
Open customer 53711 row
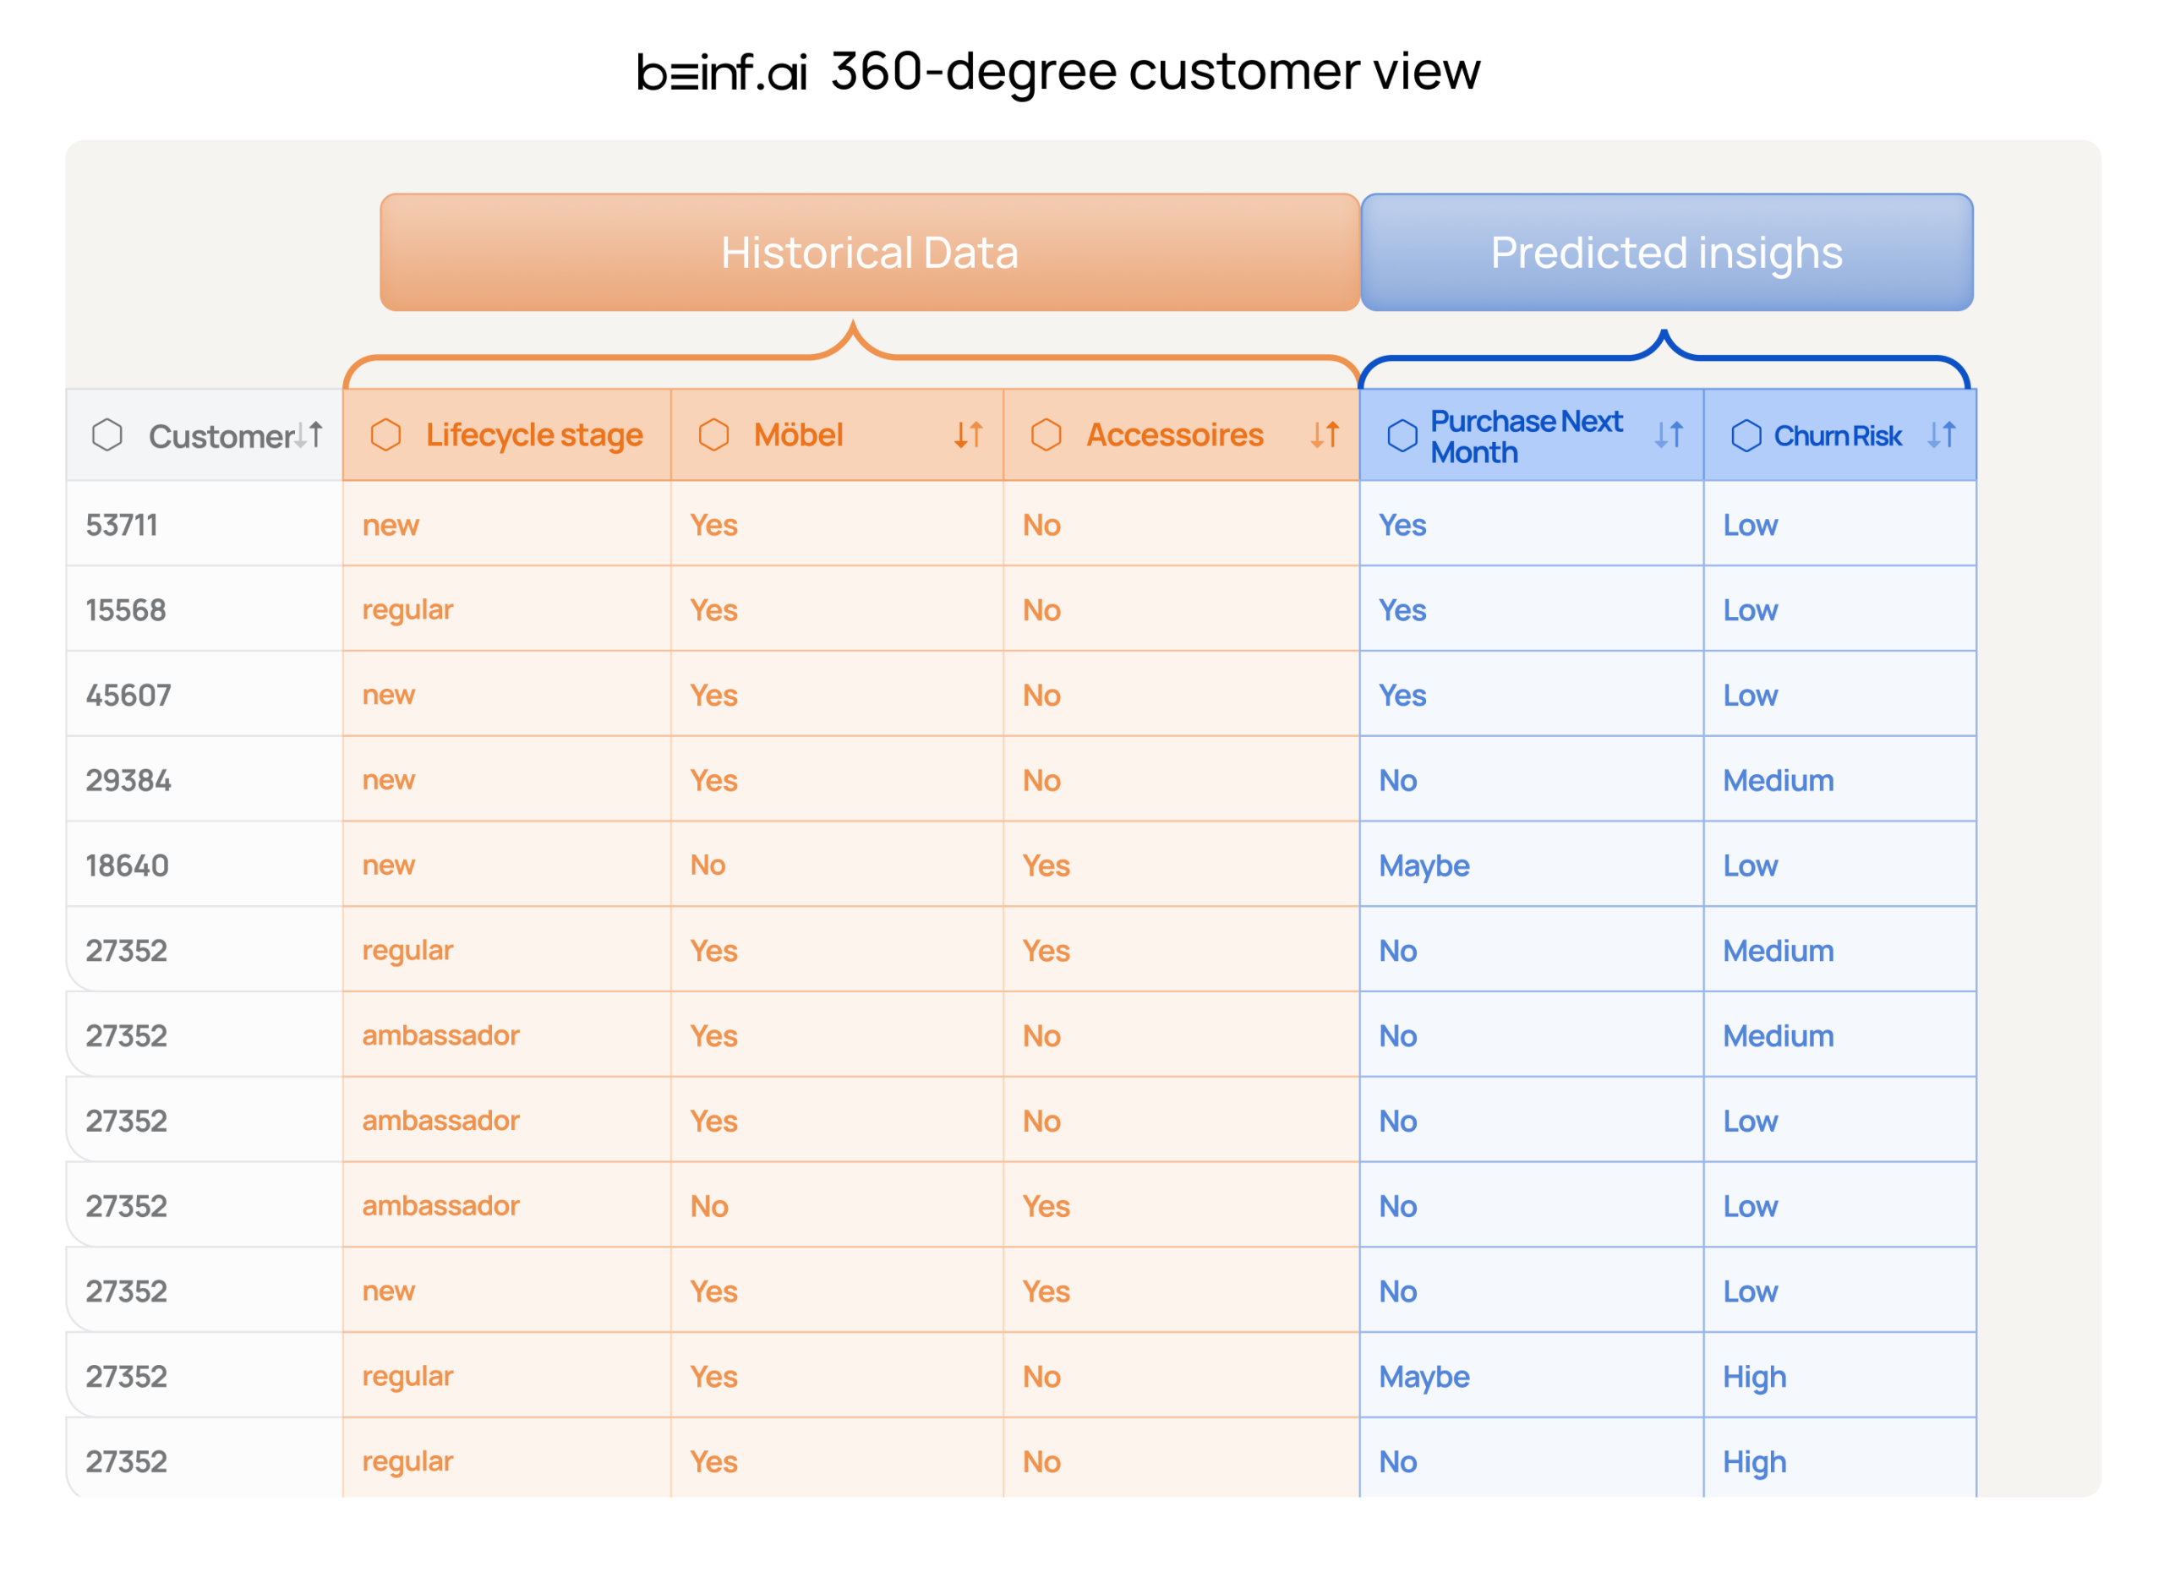pos(122,525)
